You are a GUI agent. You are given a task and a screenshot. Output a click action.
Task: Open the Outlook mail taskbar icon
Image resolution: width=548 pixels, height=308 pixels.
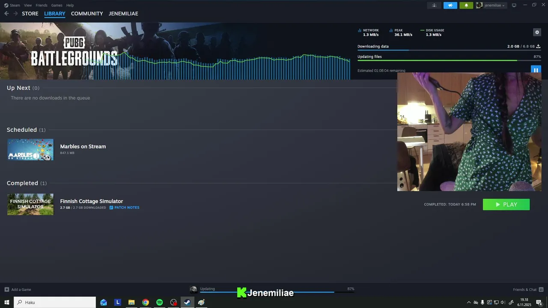[x=104, y=302]
